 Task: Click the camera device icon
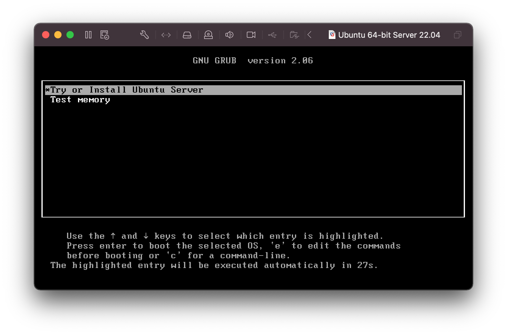pos(251,35)
